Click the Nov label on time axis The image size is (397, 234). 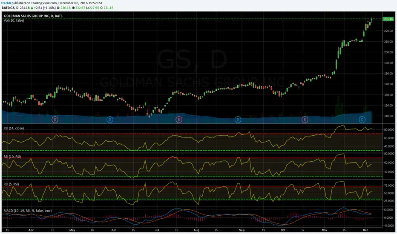pyautogui.click(x=324, y=230)
